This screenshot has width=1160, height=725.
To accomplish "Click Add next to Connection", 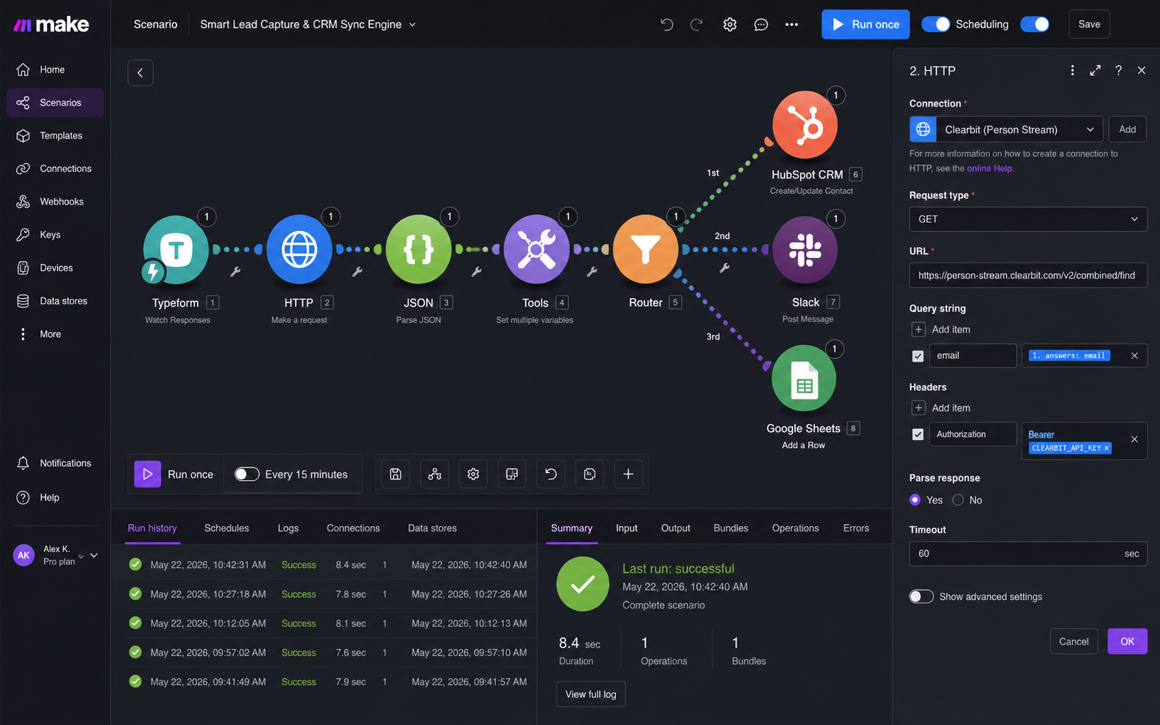I will (1127, 129).
